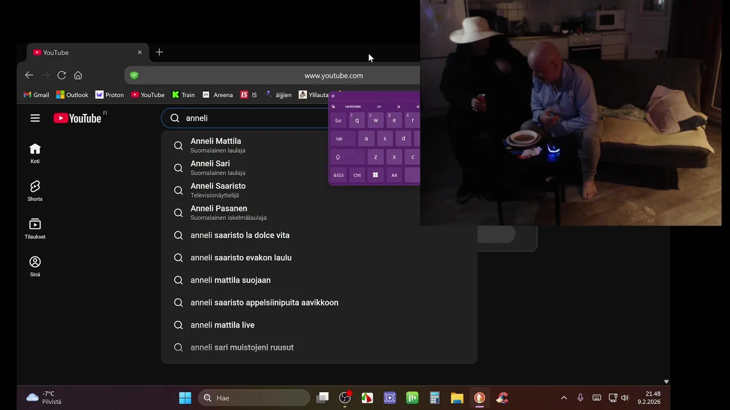This screenshot has width=730, height=410.
Task: Tap the Alt key on touch keyboard
Action: pos(394,175)
